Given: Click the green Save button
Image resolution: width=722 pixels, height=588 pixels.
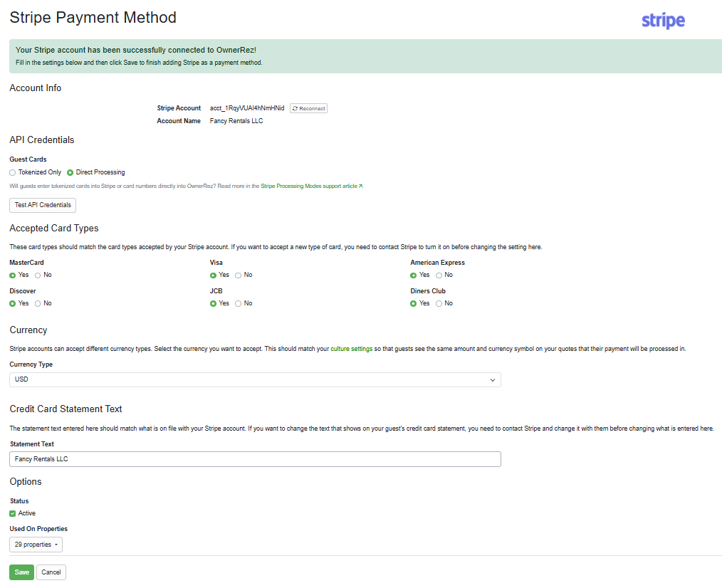Looking at the screenshot, I should tap(21, 572).
